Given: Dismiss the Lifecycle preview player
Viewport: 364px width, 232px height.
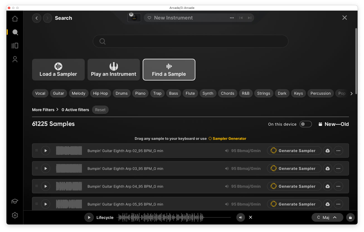Looking at the screenshot, I should pyautogui.click(x=251, y=218).
